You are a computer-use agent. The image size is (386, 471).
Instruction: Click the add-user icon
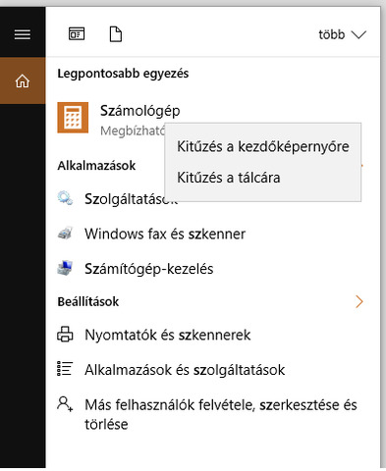65,404
